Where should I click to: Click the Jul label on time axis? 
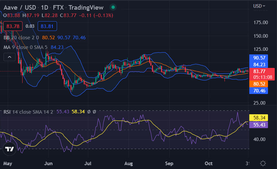[88, 163]
